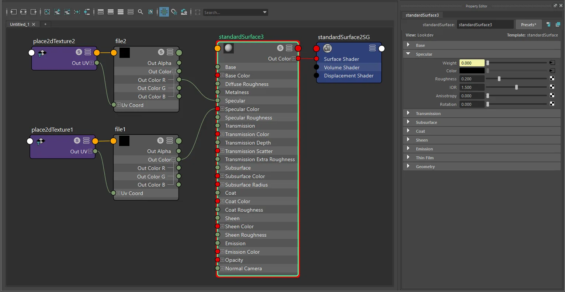This screenshot has height=292, width=565.
Task: Click the Anisotropy checkered map button
Action: point(552,95)
